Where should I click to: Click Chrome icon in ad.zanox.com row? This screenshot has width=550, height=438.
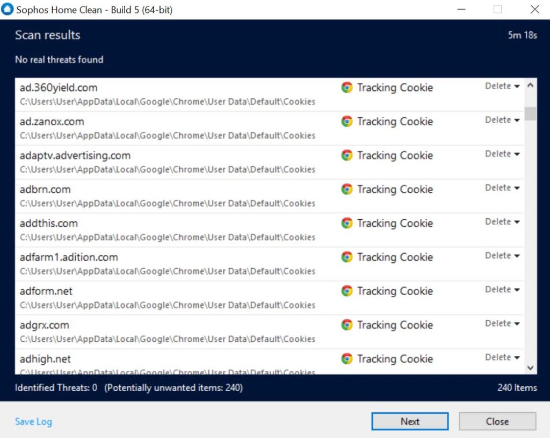click(347, 121)
